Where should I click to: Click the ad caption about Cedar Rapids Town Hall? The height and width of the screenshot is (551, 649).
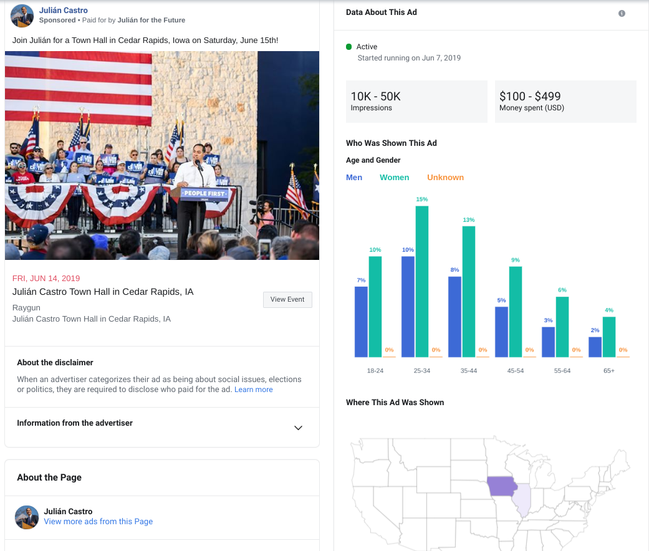pos(145,40)
